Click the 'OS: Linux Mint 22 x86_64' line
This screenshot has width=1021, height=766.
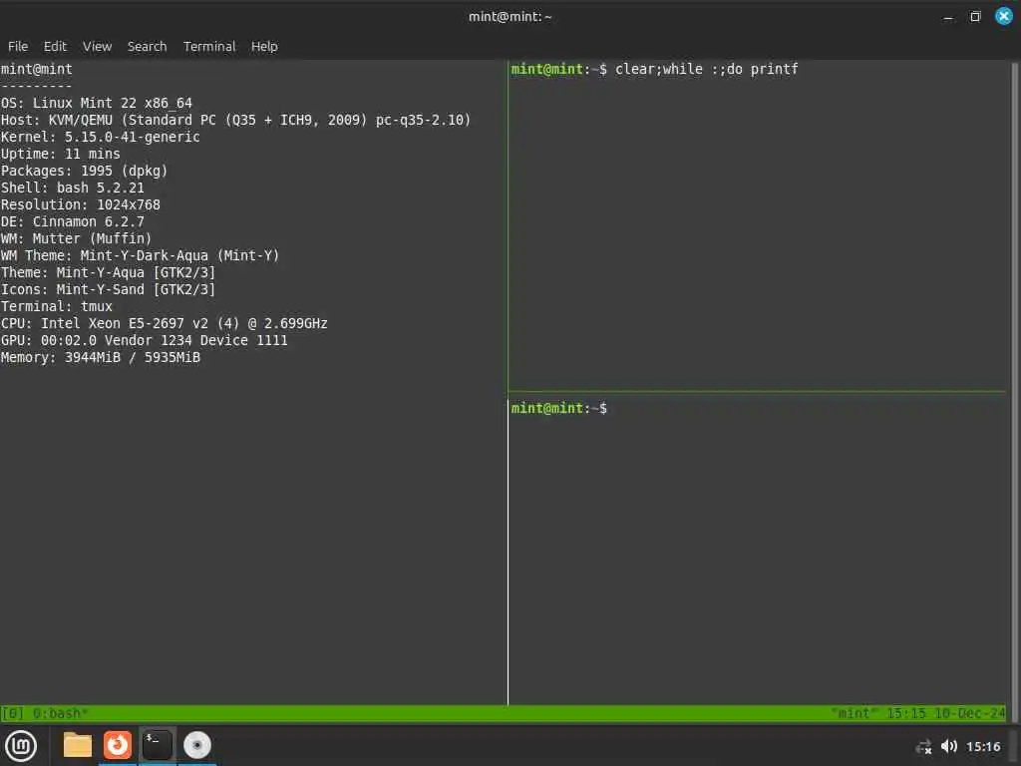[x=97, y=103]
